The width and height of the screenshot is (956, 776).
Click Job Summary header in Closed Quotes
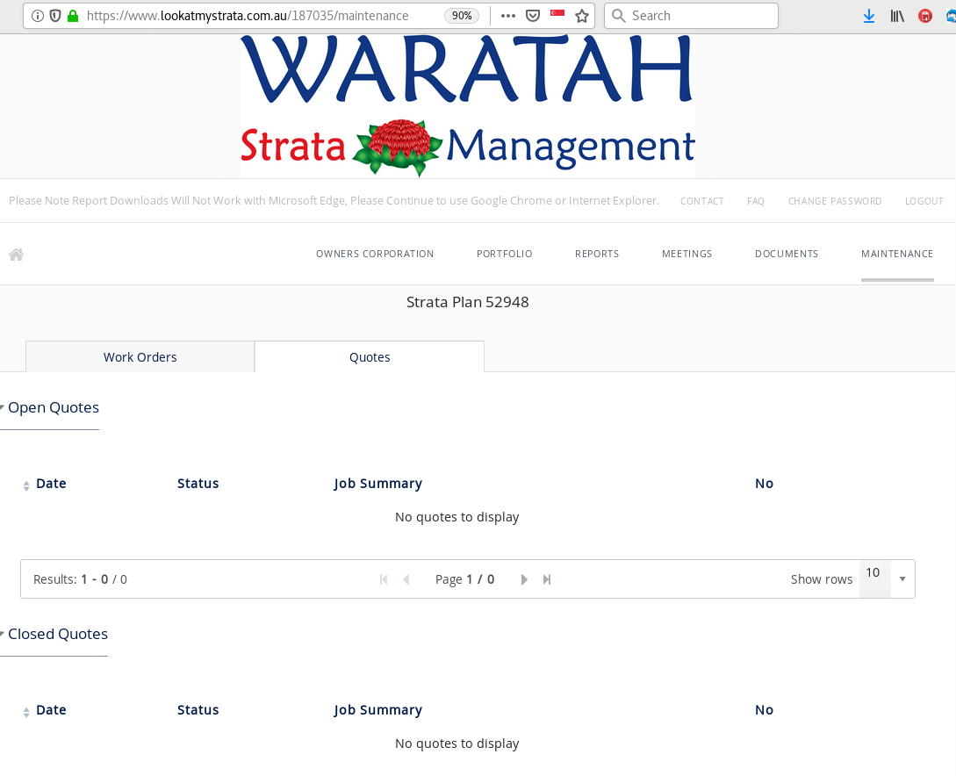click(x=378, y=710)
